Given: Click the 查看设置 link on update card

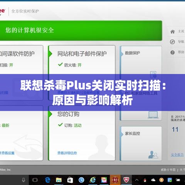Looking at the screenshot, I should (x=7, y=153).
